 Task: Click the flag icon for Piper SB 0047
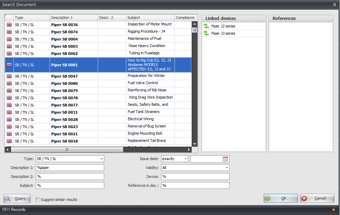click(9, 76)
